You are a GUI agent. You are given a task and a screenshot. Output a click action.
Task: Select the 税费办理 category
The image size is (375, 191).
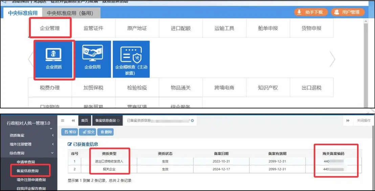click(x=50, y=88)
